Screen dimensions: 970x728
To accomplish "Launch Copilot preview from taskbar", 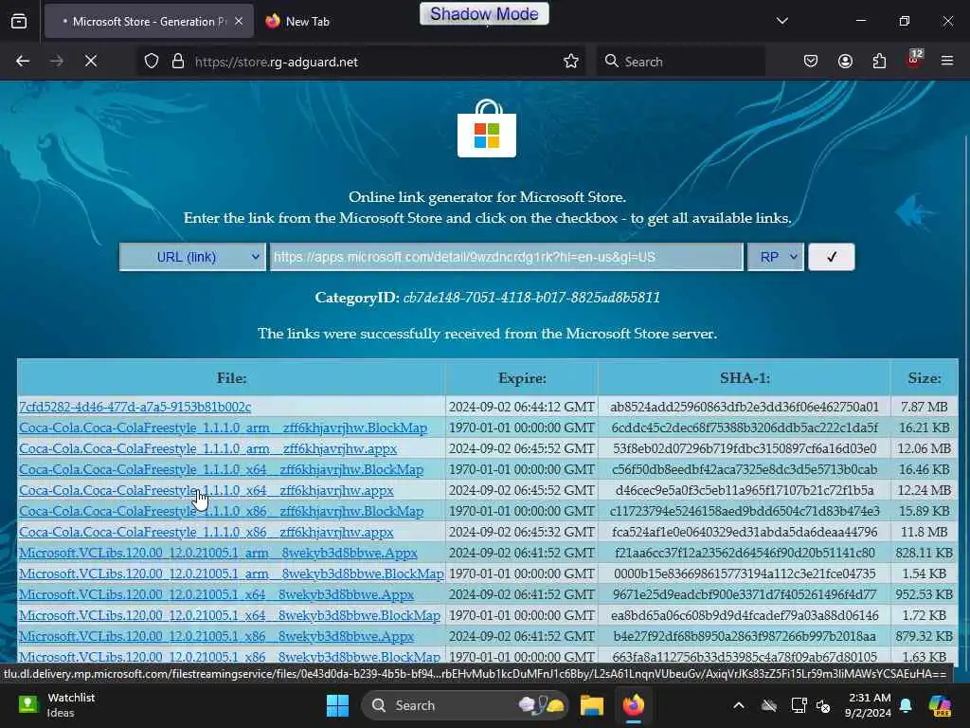I will 940,705.
